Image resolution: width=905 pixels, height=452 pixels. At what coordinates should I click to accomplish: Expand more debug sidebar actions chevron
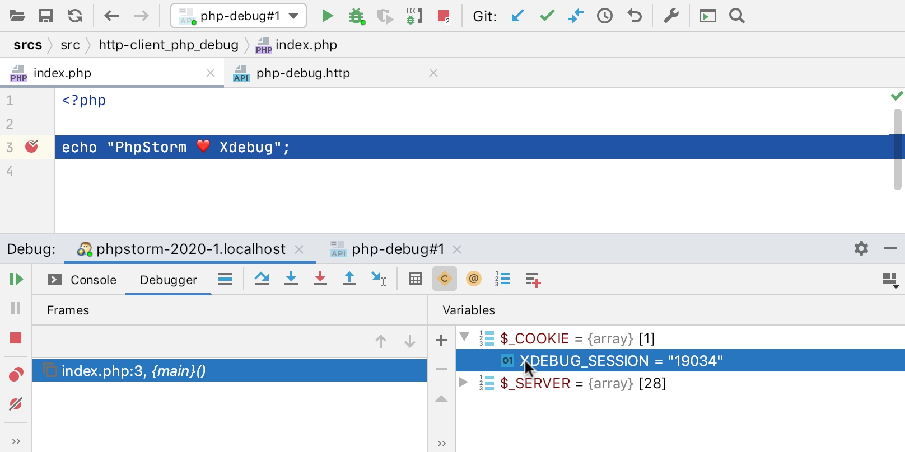(16, 442)
